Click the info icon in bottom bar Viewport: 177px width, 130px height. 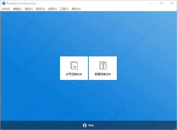[x=85, y=125]
